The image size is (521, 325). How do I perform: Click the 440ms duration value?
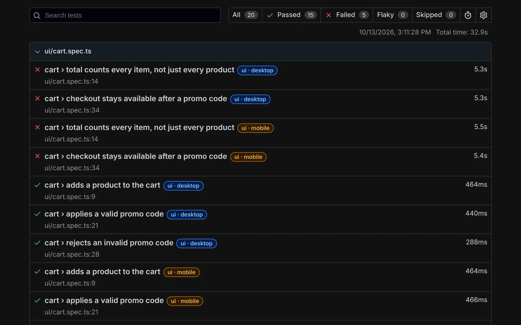(x=476, y=214)
